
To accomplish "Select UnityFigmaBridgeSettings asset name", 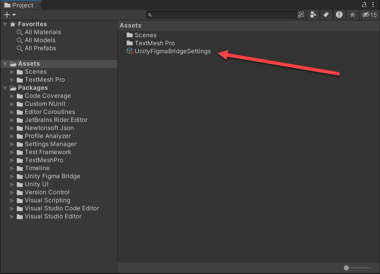I will click(173, 51).
